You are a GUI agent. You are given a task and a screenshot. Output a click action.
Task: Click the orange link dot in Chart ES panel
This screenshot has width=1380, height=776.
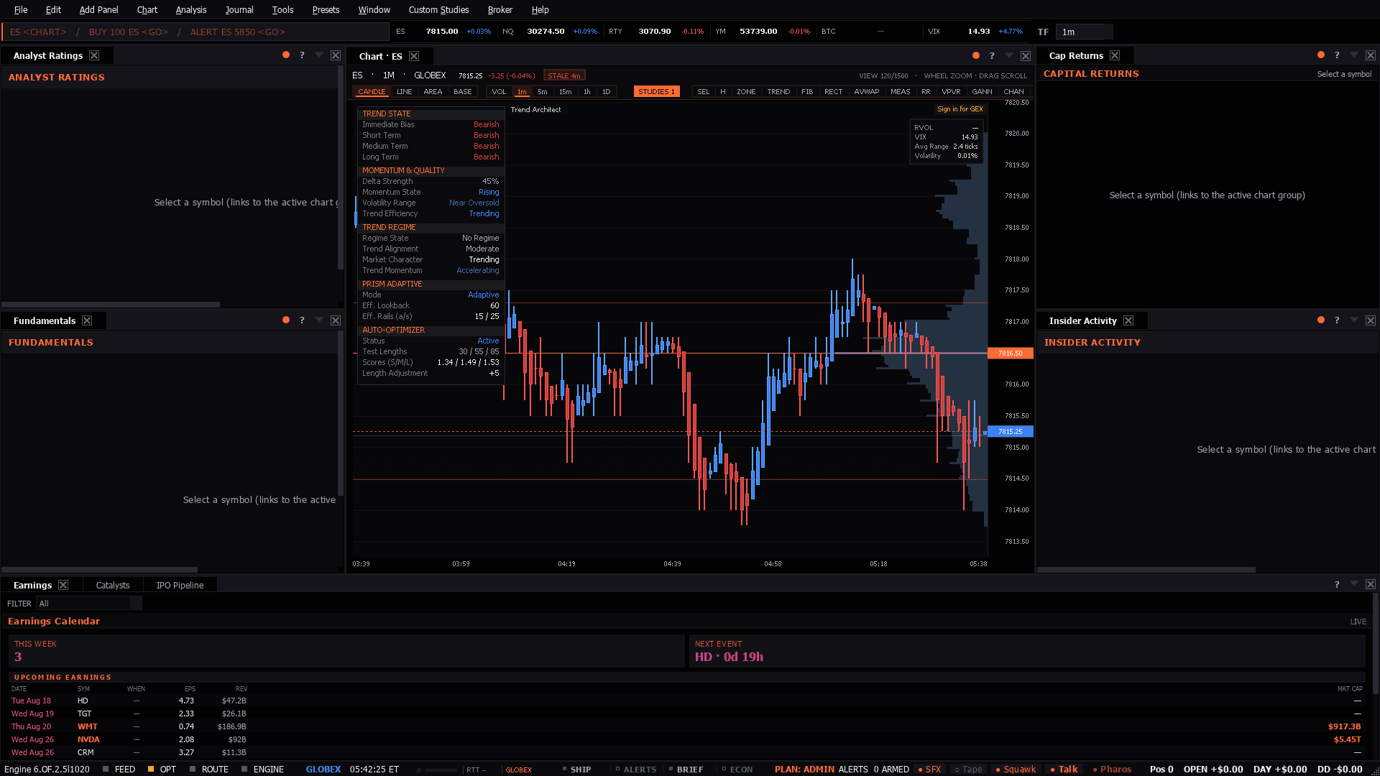point(976,56)
